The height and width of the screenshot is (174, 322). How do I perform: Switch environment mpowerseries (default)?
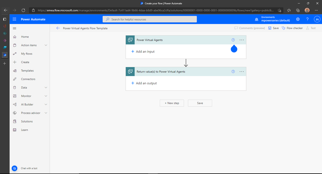(275, 20)
